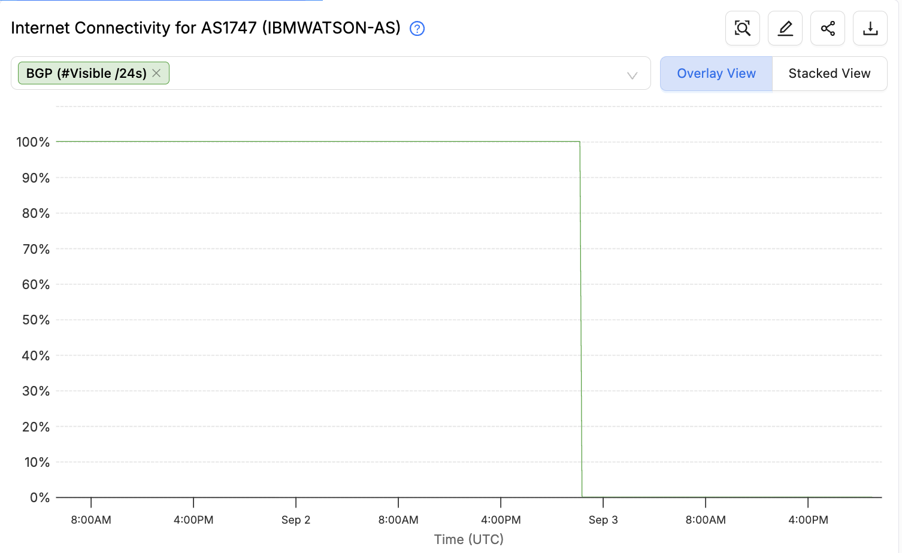This screenshot has width=902, height=553.
Task: Click the Sep 2 timeline tick label
Action: click(296, 519)
